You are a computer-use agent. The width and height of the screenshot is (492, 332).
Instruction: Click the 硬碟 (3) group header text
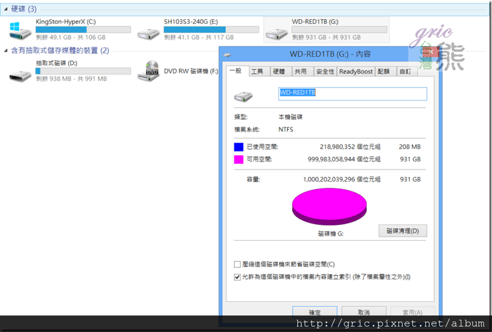click(24, 9)
